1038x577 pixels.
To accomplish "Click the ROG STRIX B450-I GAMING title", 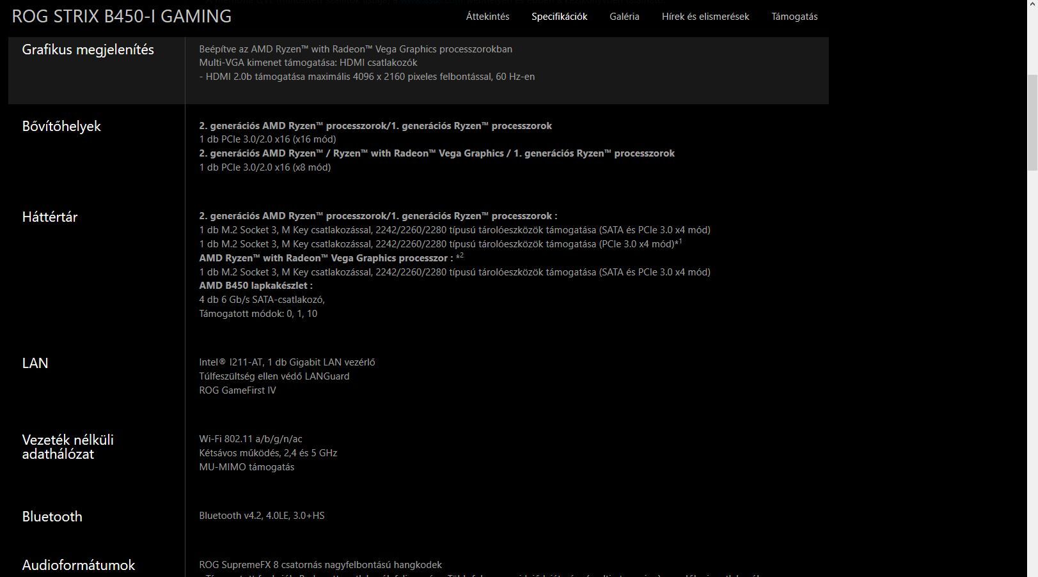I will [x=122, y=16].
